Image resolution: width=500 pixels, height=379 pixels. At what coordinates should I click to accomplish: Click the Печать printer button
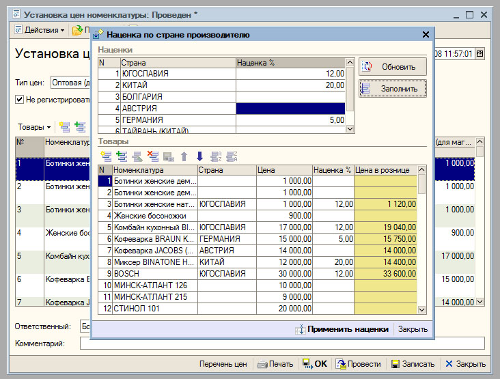275,364
